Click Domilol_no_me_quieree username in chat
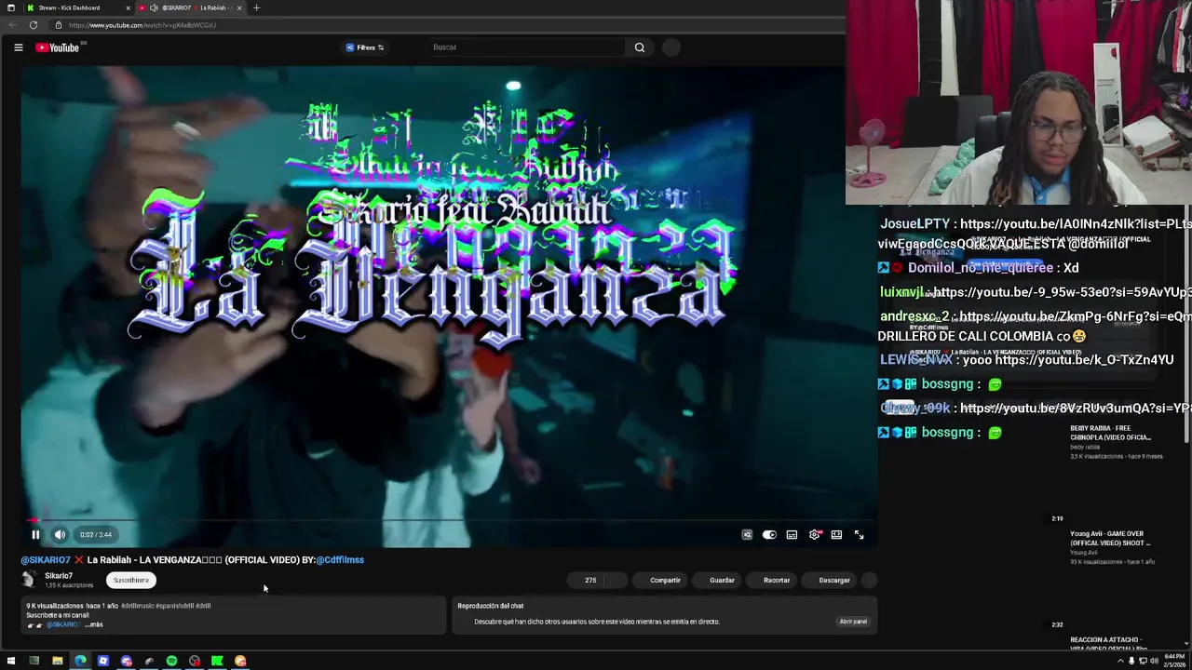 [981, 268]
